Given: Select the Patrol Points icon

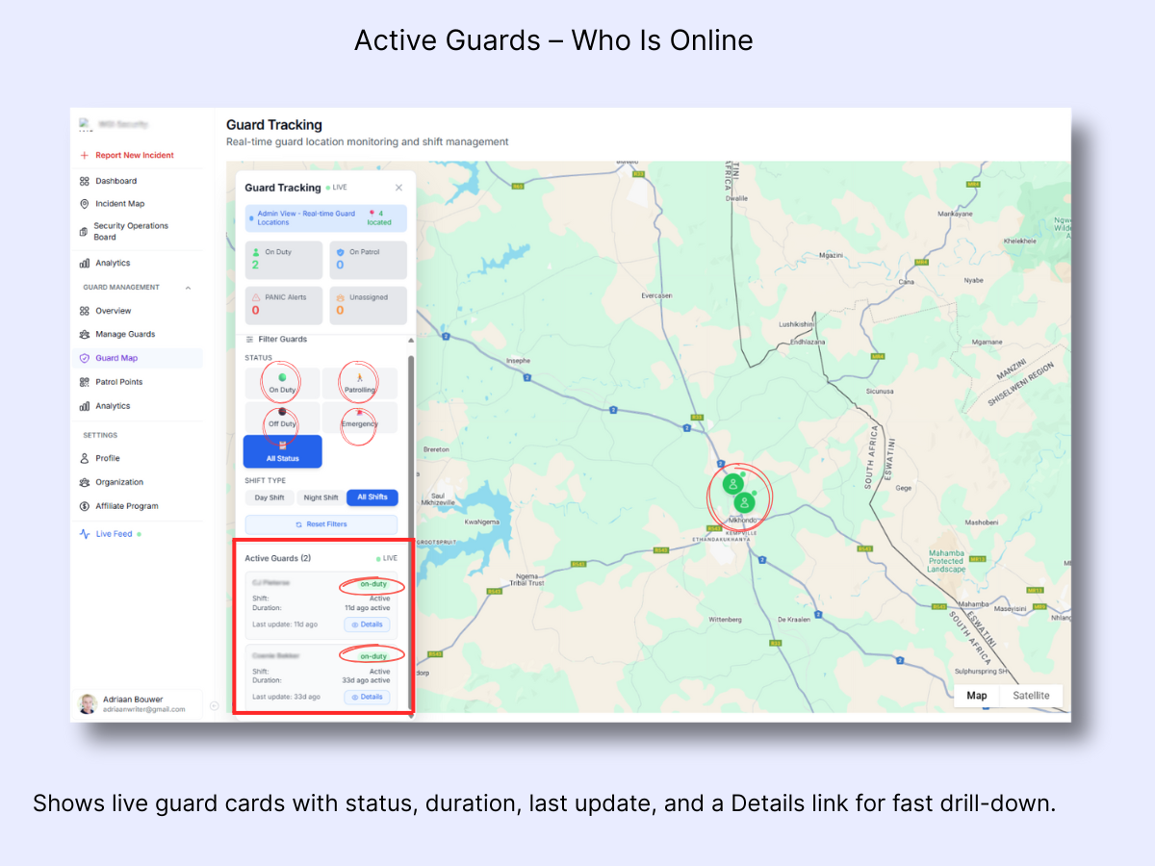Looking at the screenshot, I should click(x=86, y=381).
